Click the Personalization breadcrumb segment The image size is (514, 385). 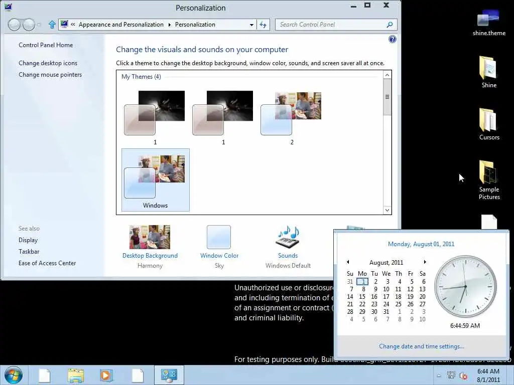195,25
